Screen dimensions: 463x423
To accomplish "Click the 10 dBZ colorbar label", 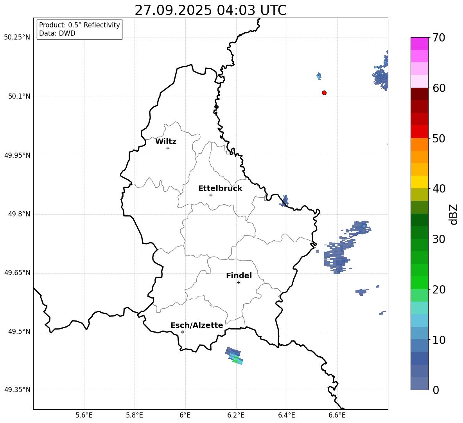I will click(439, 340).
